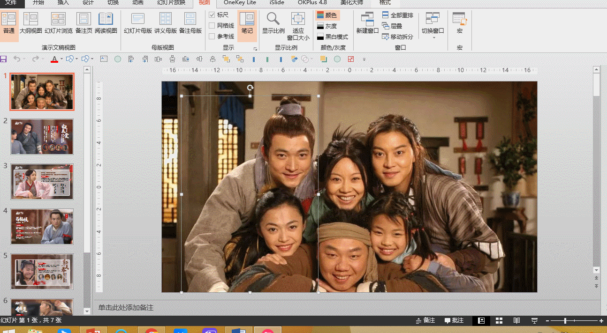The image size is (607, 333).
Task: Select Color (颜色) mode
Action: (x=327, y=15)
